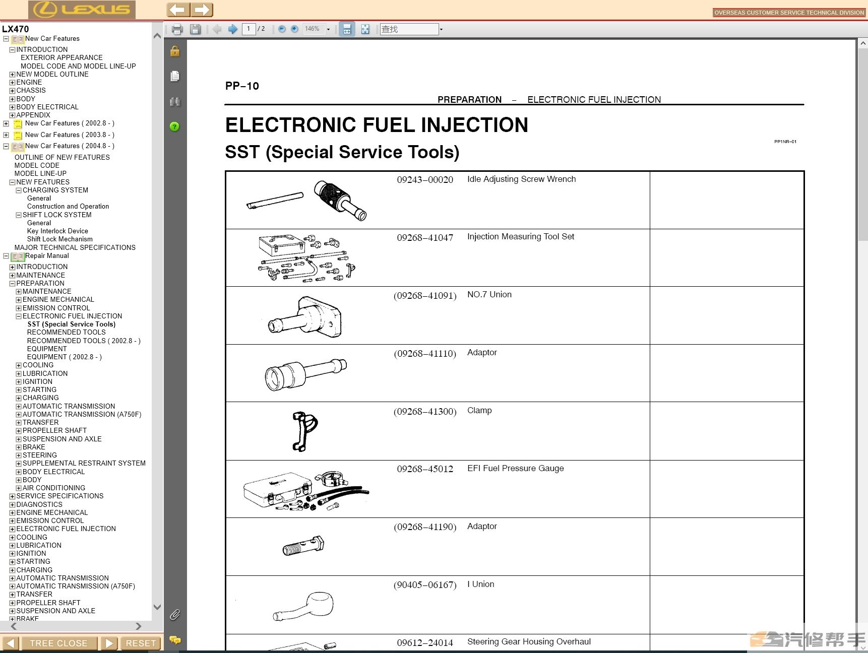Click tree panel horizontal scroll right arrow
The width and height of the screenshot is (868, 653).
coord(139,626)
